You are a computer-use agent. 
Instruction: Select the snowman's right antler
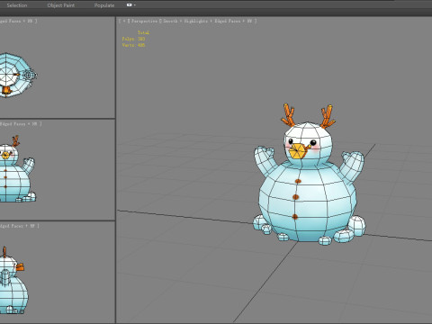point(328,117)
